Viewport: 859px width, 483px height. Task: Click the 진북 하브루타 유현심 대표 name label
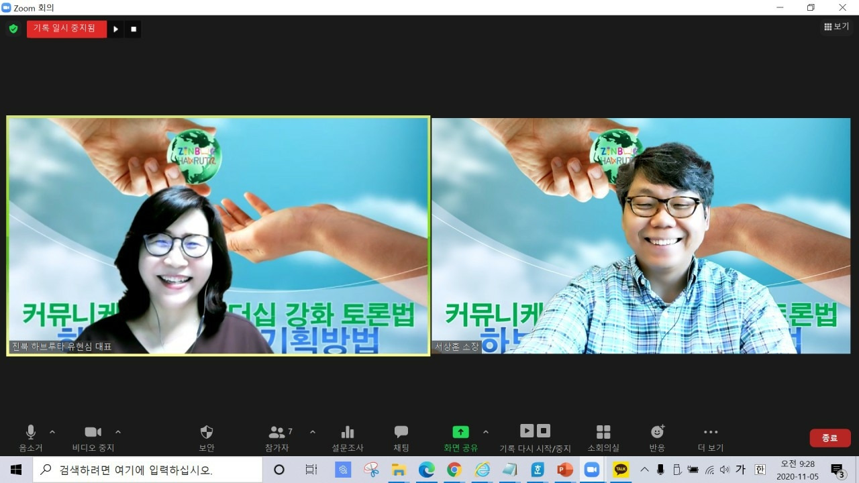click(x=62, y=347)
